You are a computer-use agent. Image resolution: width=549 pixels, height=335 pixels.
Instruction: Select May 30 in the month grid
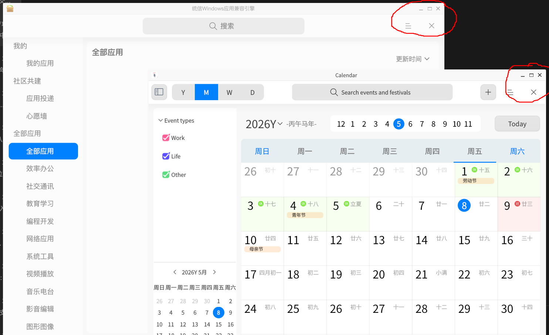point(519,317)
